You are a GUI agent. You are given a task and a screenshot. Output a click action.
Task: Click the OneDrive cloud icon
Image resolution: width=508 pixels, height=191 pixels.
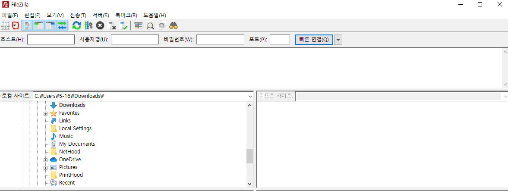[x=54, y=160]
